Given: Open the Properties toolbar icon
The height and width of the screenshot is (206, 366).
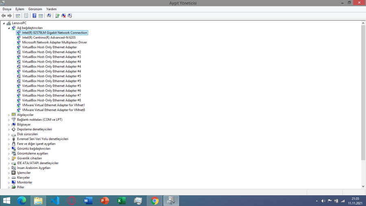Looking at the screenshot, I should [26, 15].
